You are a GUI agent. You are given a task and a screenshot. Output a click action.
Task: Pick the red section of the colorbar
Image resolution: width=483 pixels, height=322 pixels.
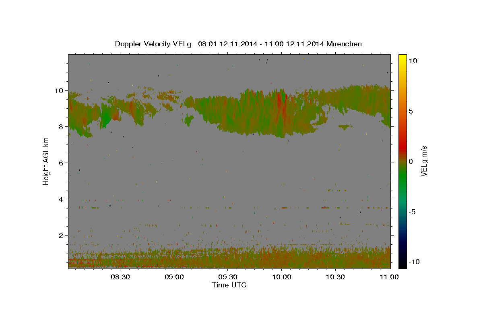(x=402, y=147)
